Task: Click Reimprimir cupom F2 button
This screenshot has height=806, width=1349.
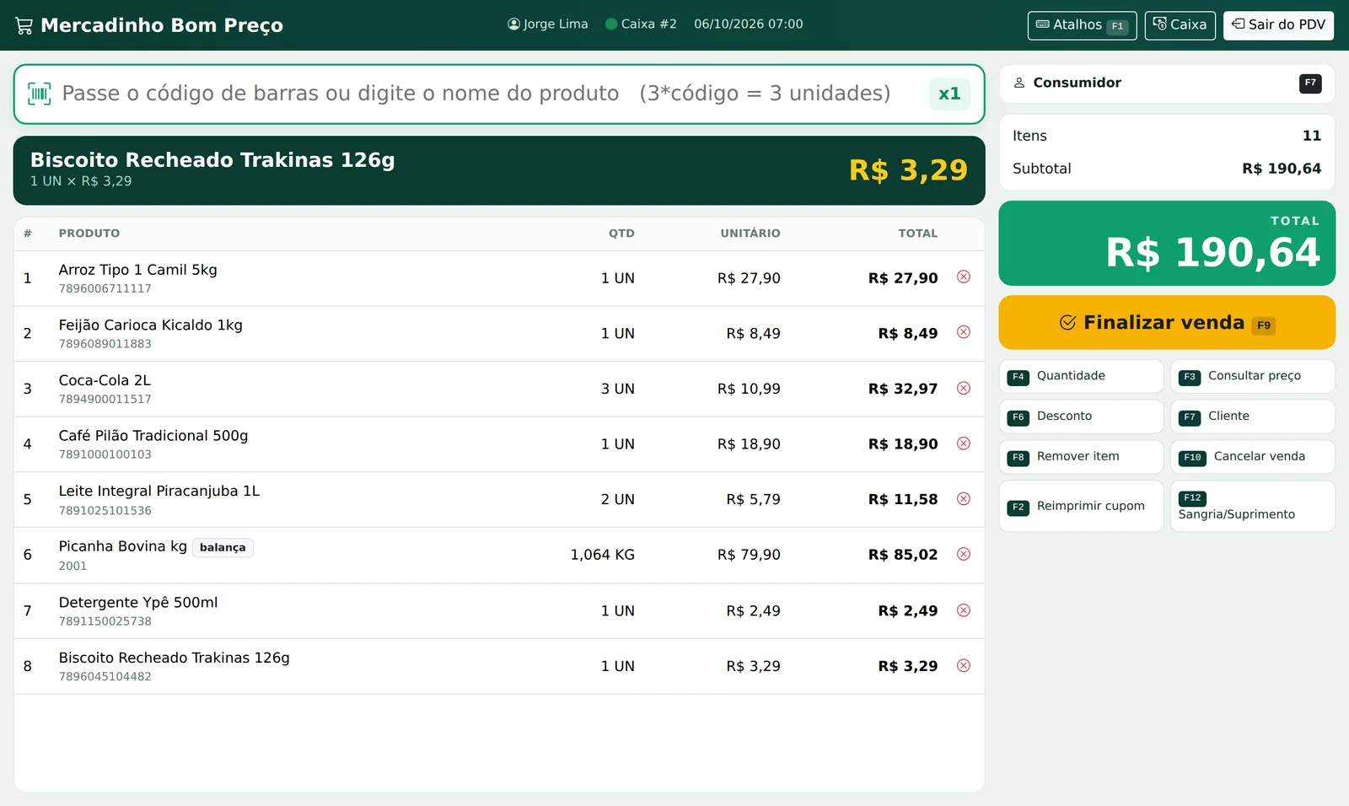Action: tap(1081, 506)
